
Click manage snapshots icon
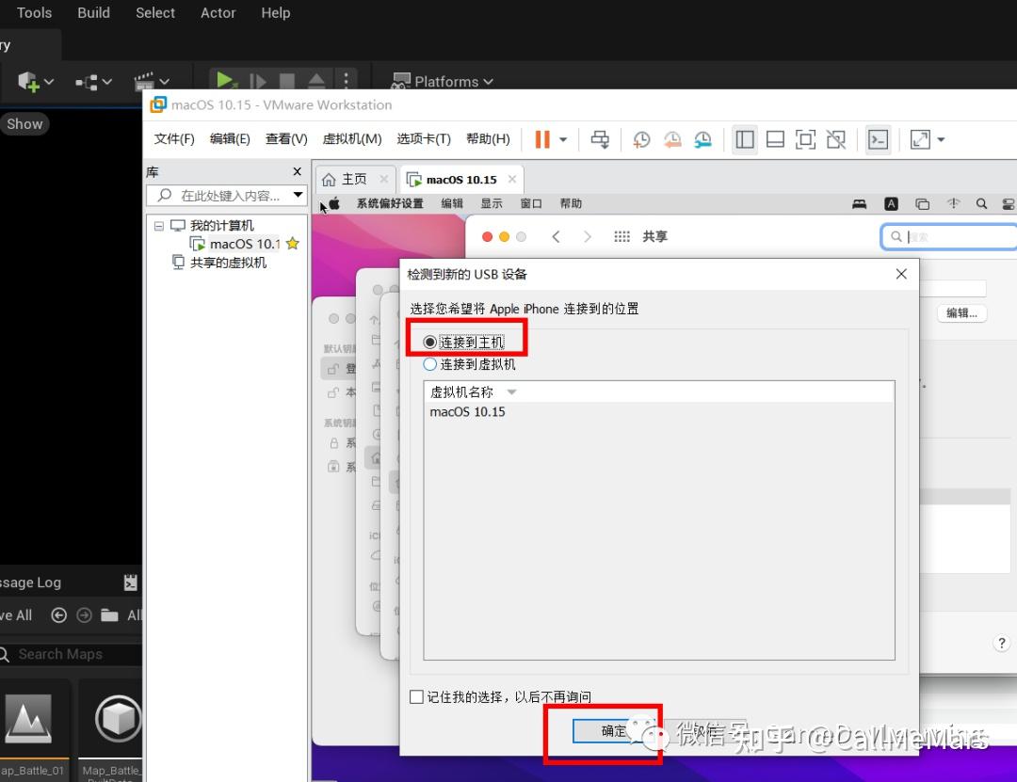[x=703, y=139]
